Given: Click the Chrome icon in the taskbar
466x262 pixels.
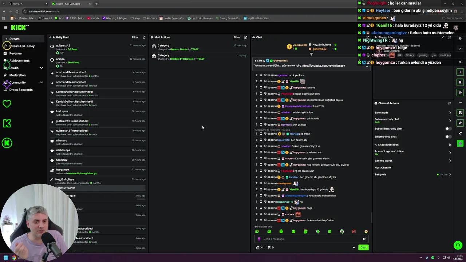Looking at the screenshot, I should click(x=14, y=258).
